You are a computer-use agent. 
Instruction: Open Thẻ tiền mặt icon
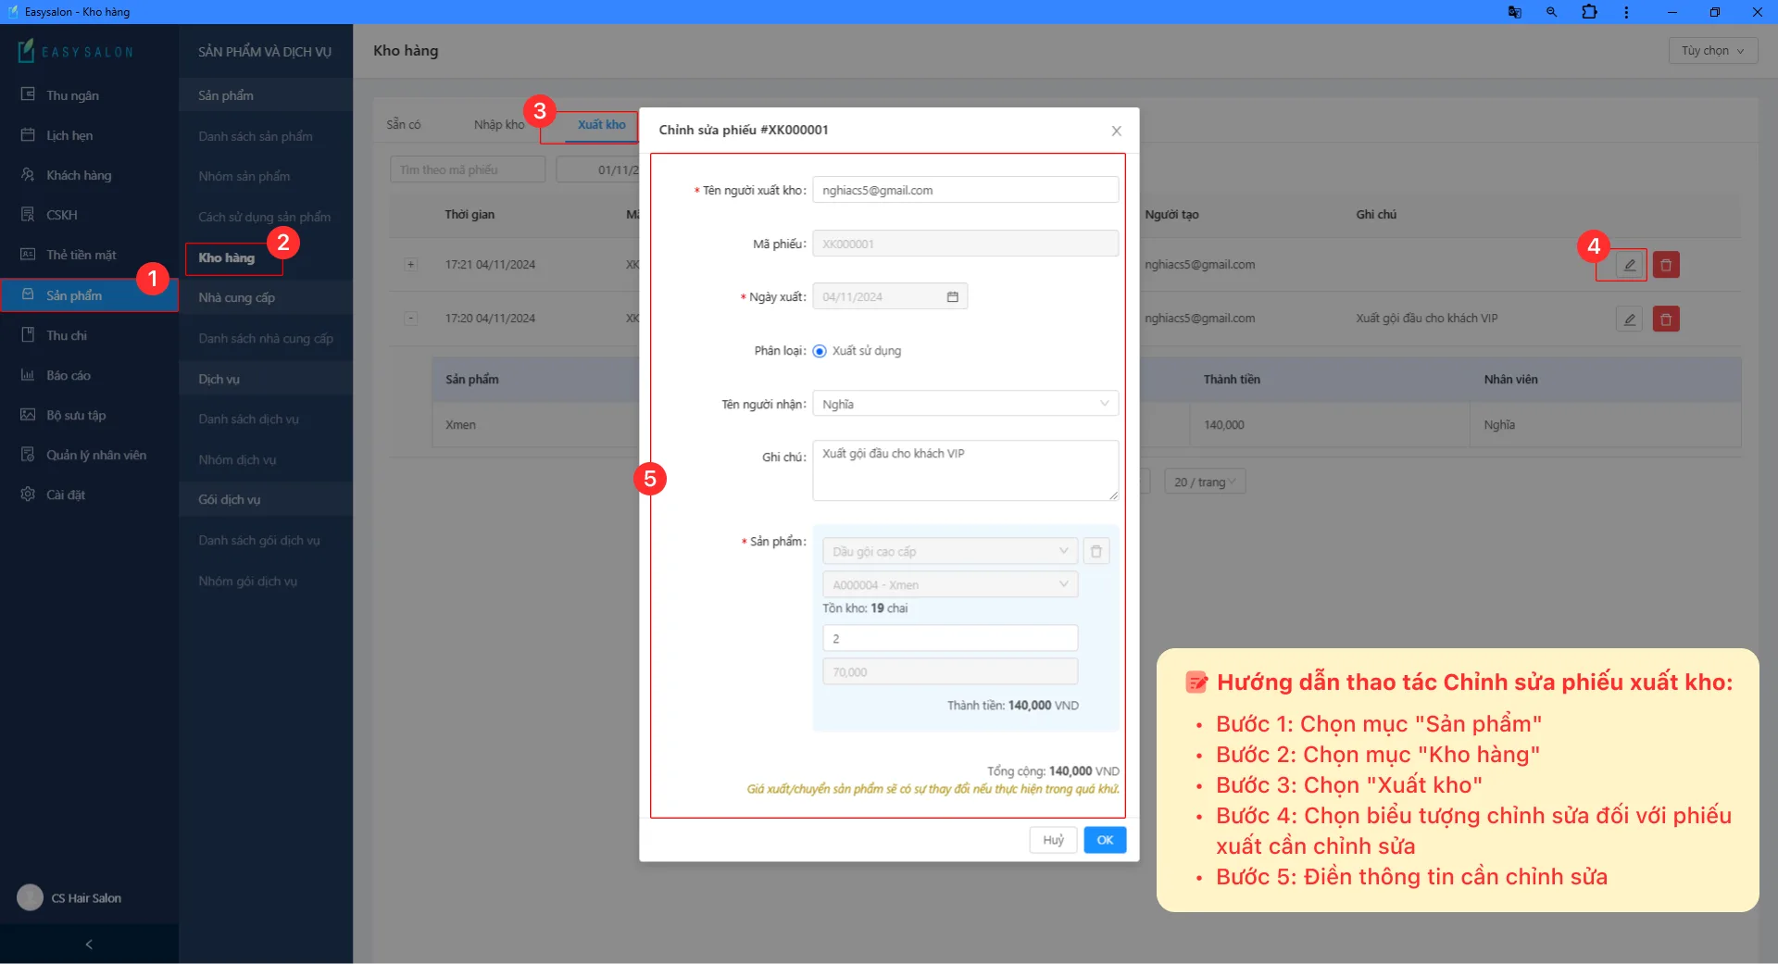pos(28,255)
